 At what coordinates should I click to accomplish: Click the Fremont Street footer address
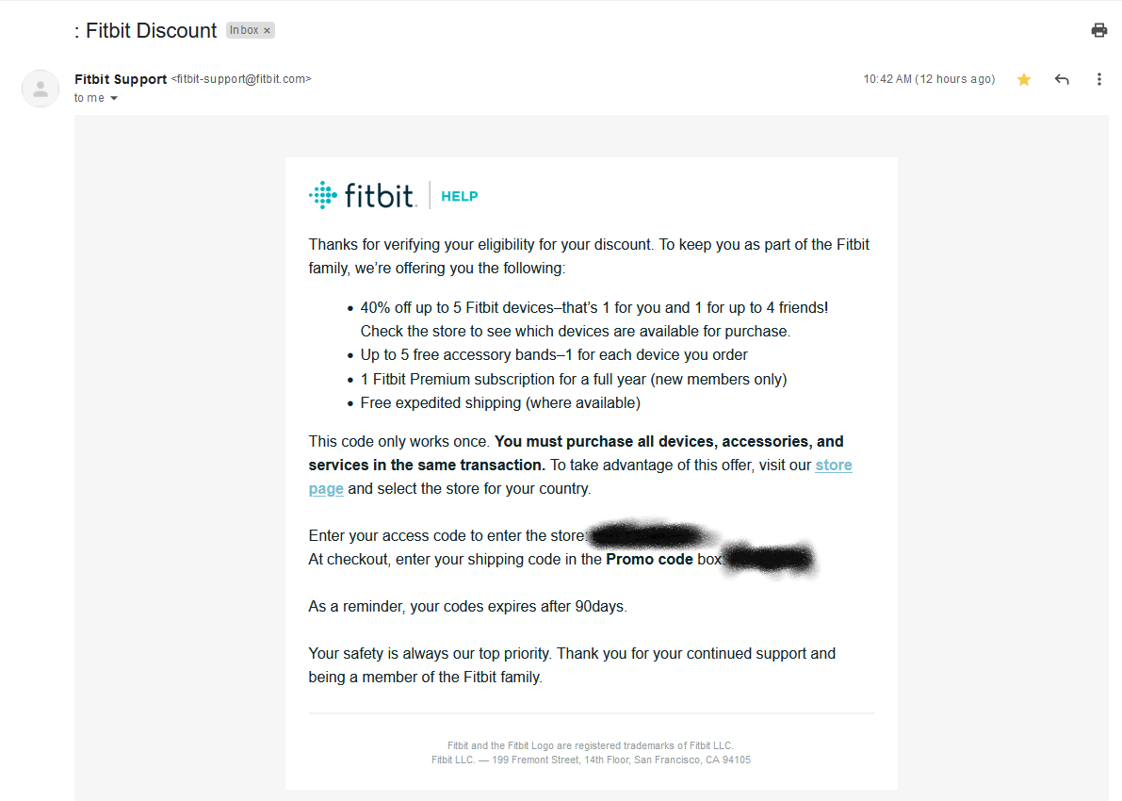coord(591,760)
